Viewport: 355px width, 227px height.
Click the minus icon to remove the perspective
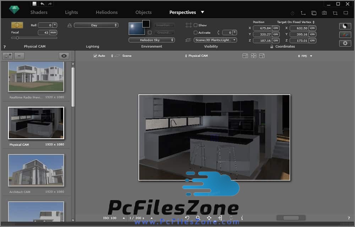[x=19, y=56]
